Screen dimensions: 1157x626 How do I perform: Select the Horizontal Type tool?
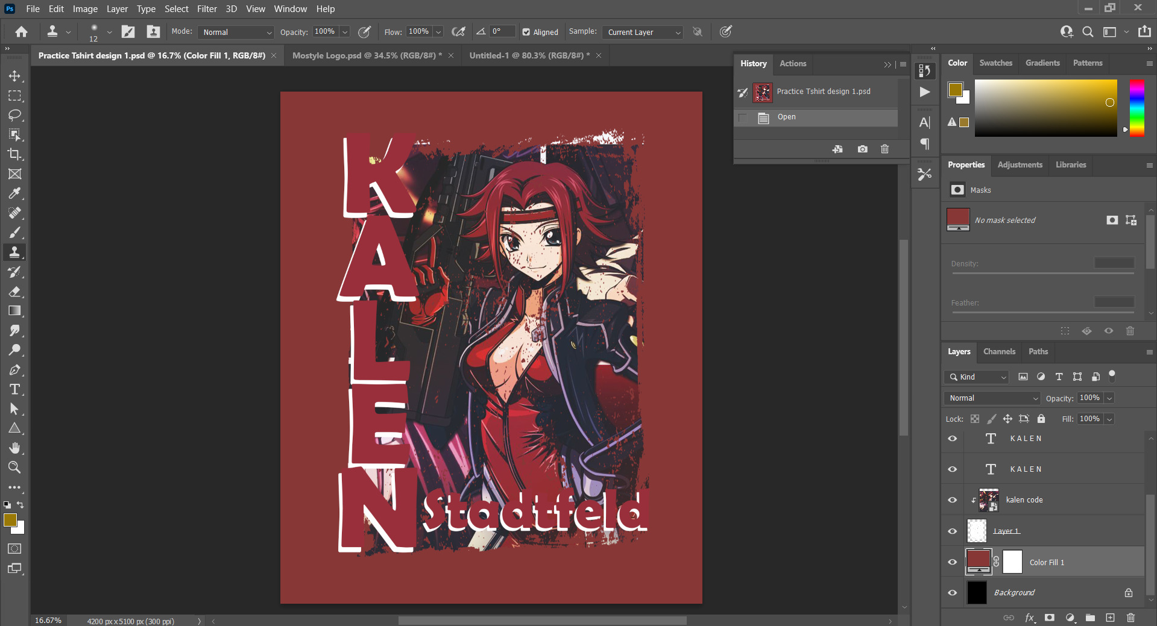click(14, 389)
